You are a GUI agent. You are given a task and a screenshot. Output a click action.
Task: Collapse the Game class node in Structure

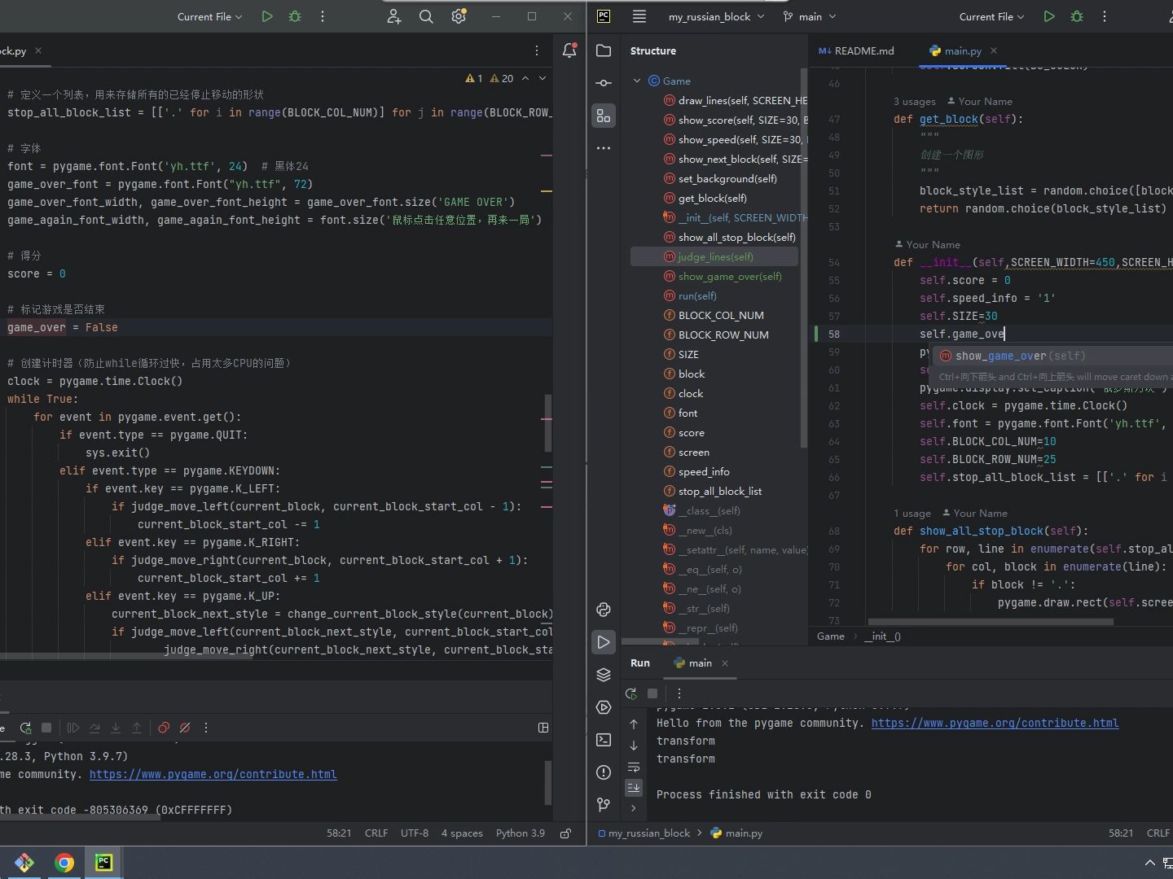tap(637, 81)
